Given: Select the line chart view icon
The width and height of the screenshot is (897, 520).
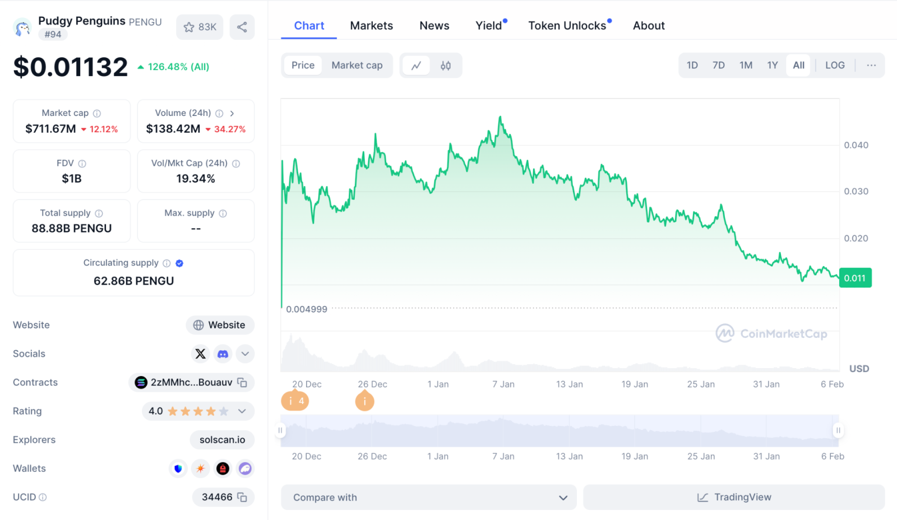Looking at the screenshot, I should point(416,66).
